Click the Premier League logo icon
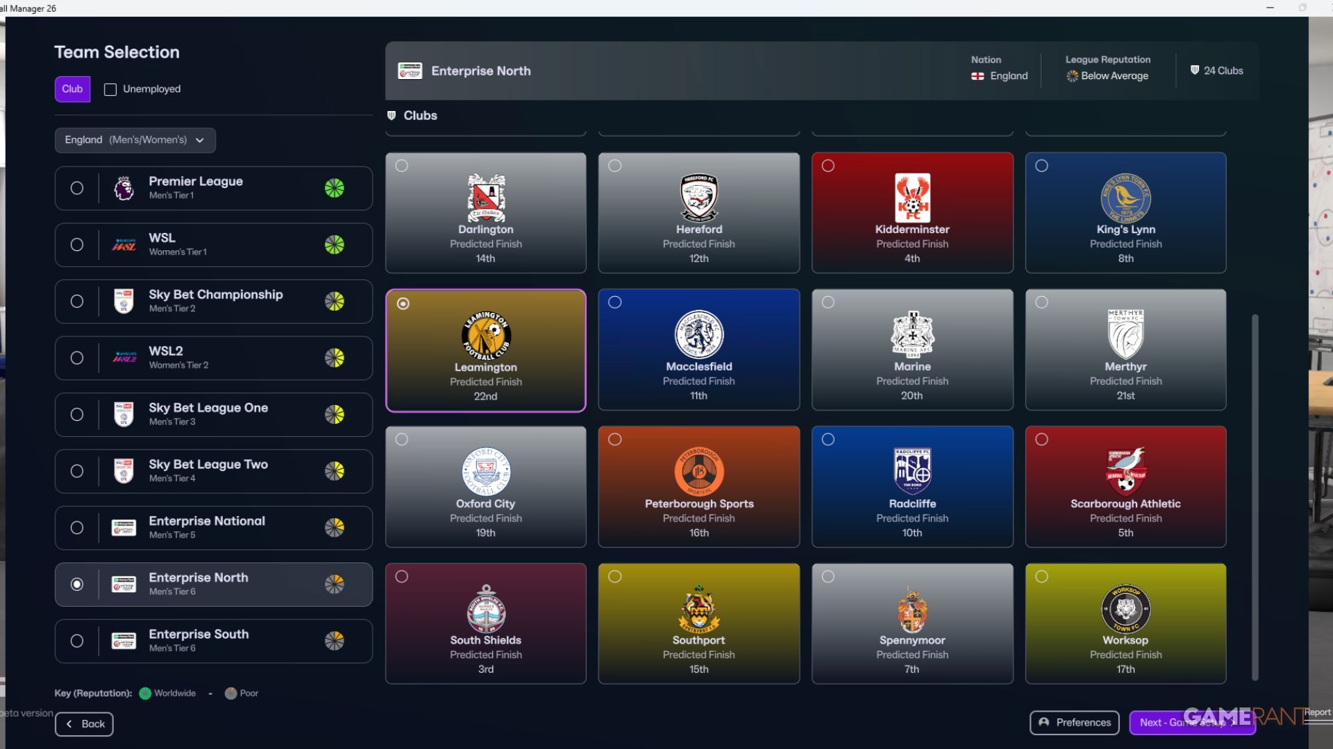 point(124,188)
